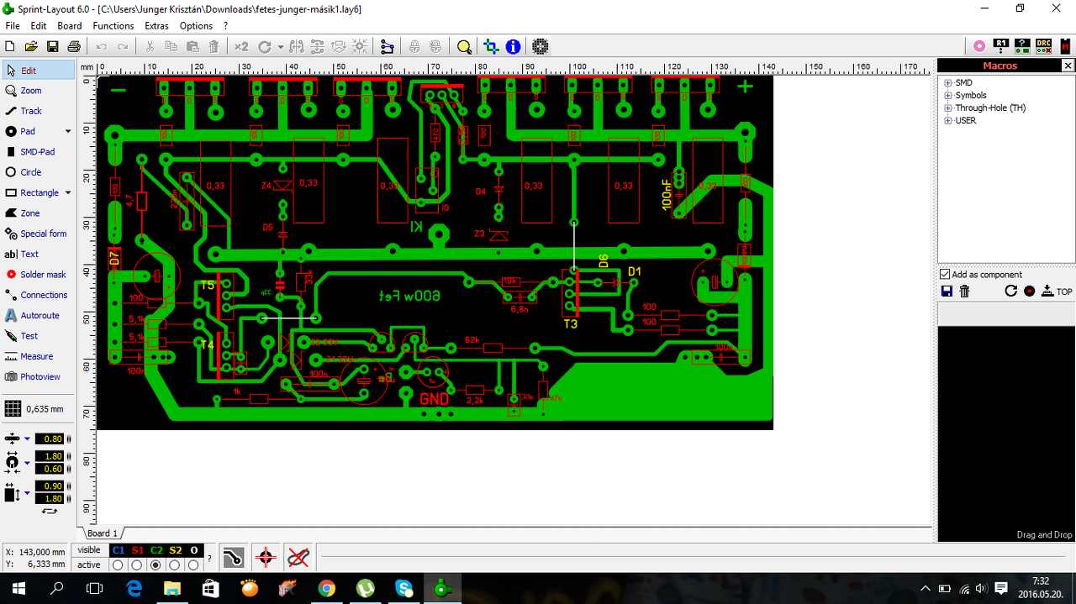1076x604 pixels.
Task: Open the Options menu
Action: [196, 26]
